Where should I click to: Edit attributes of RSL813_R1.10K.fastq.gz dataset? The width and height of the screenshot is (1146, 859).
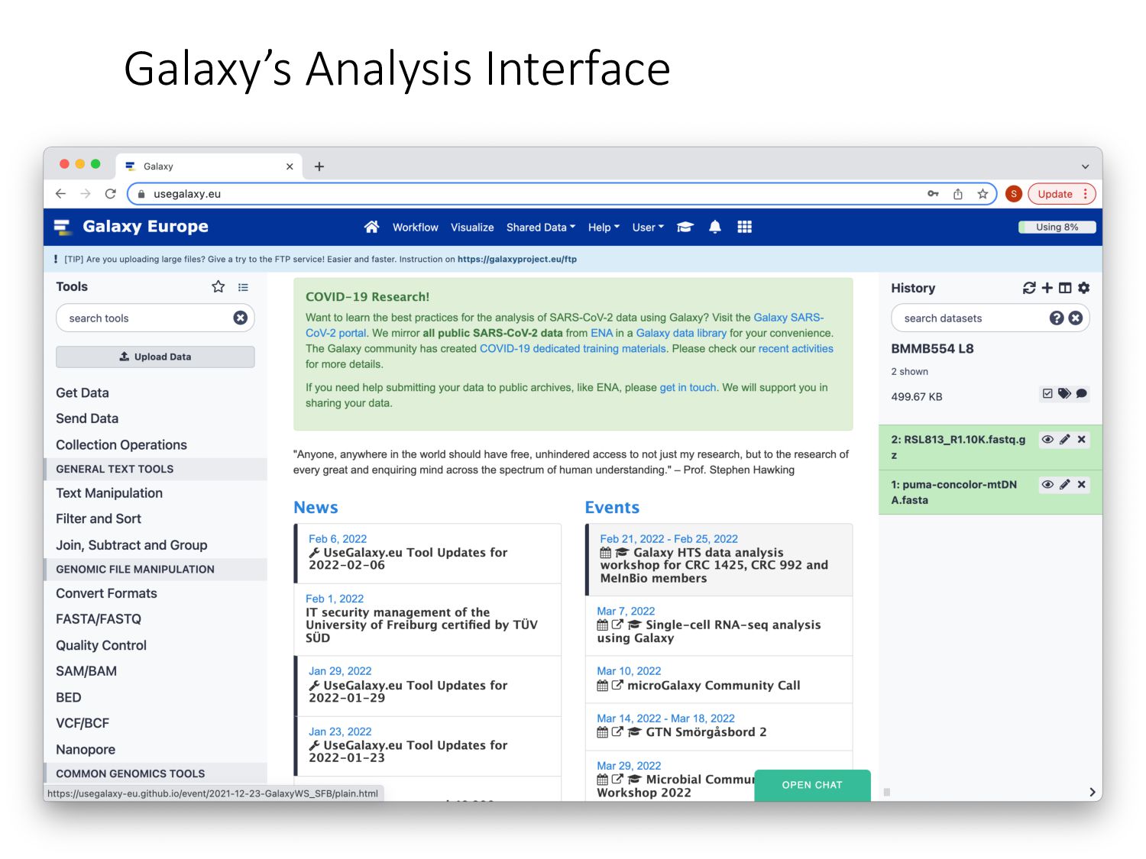coord(1065,439)
